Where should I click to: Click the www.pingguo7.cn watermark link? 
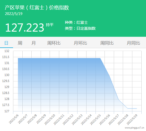[135, 128]
